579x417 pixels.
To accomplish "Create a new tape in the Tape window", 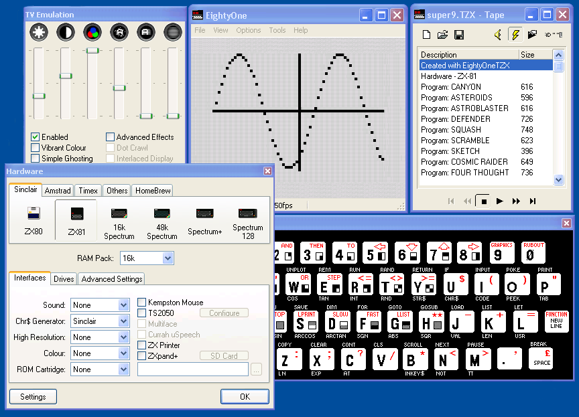I will click(426, 35).
